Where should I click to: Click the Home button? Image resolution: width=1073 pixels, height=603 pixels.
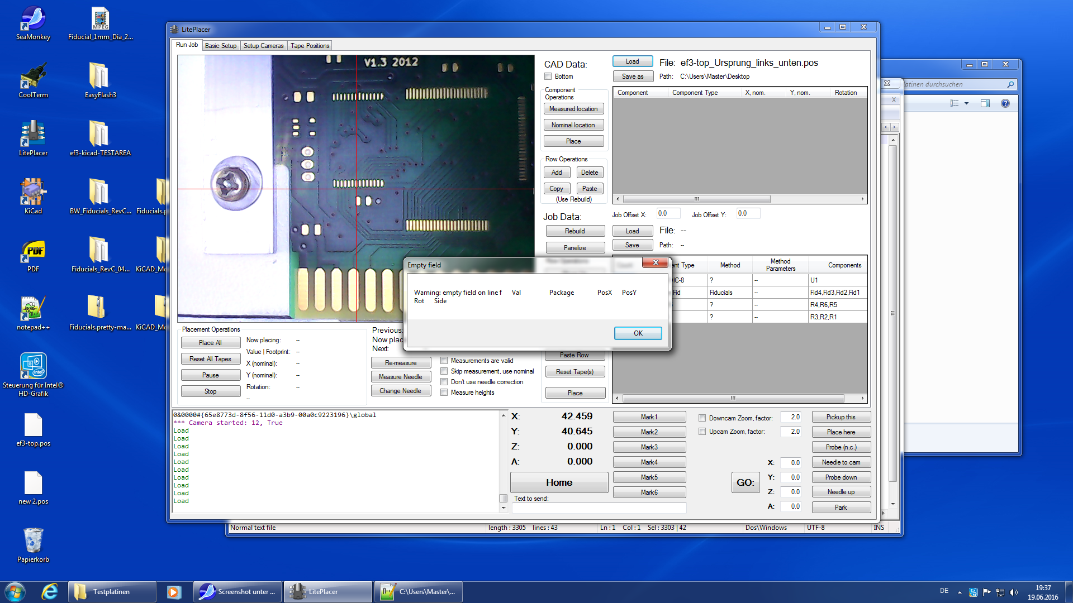tap(559, 482)
